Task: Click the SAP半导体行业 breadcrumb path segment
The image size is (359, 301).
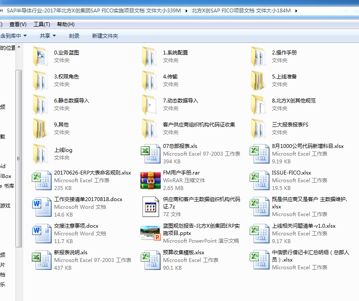Action: pos(94,11)
